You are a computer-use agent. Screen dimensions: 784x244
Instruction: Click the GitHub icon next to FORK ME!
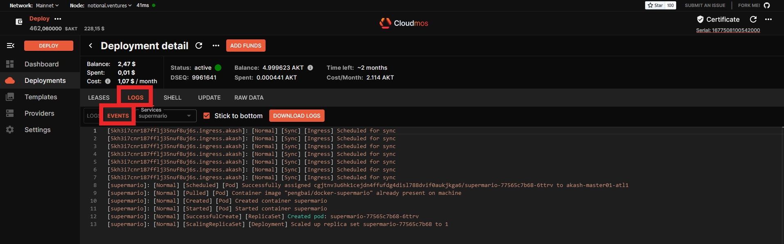click(767, 5)
